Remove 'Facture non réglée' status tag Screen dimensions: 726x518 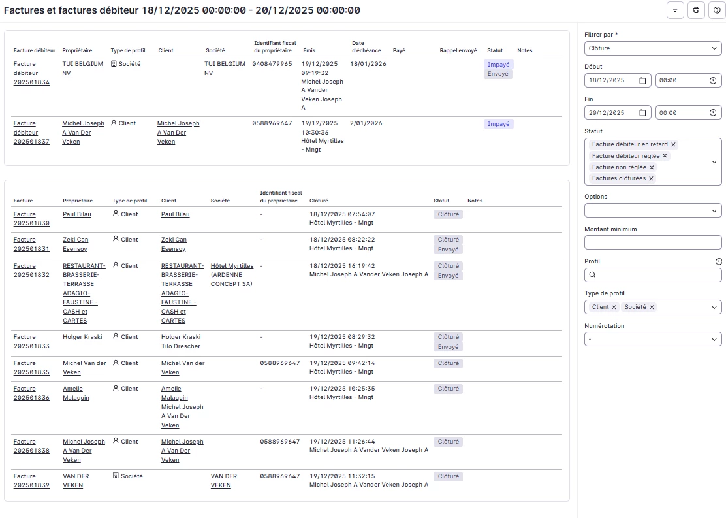pyautogui.click(x=652, y=167)
